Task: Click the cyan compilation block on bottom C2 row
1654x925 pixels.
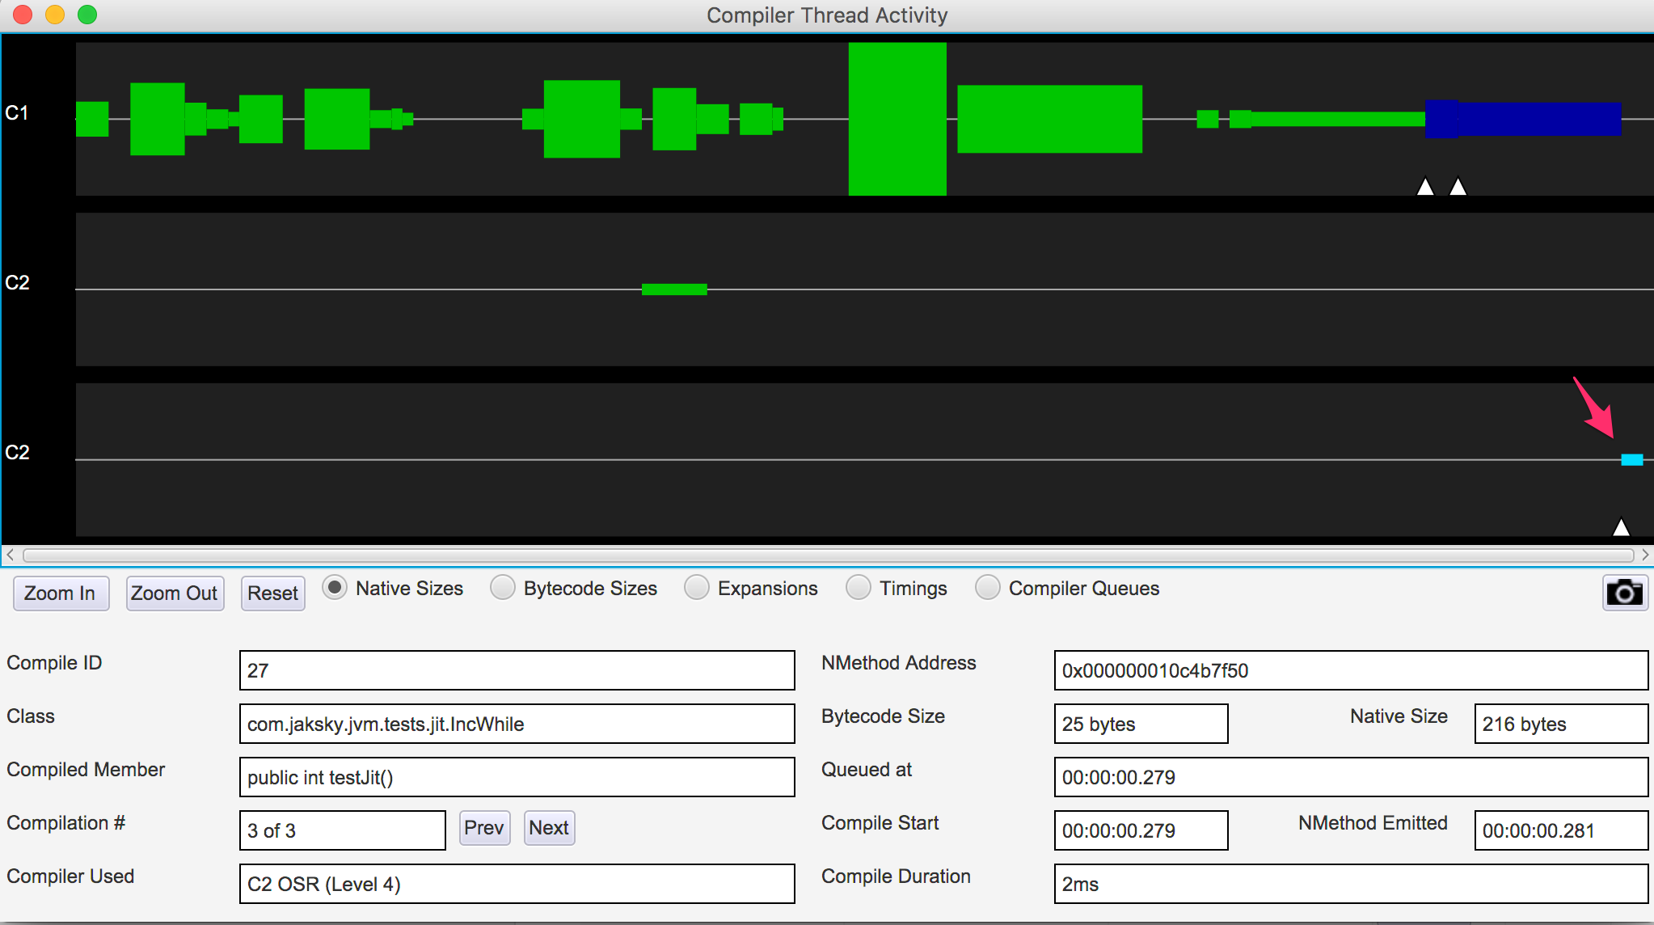Action: click(x=1631, y=459)
